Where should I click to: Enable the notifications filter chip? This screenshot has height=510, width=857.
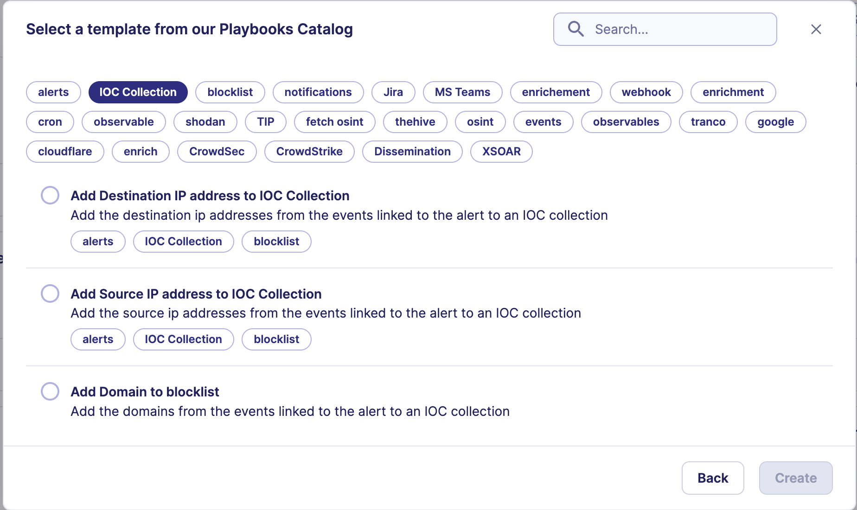[318, 92]
